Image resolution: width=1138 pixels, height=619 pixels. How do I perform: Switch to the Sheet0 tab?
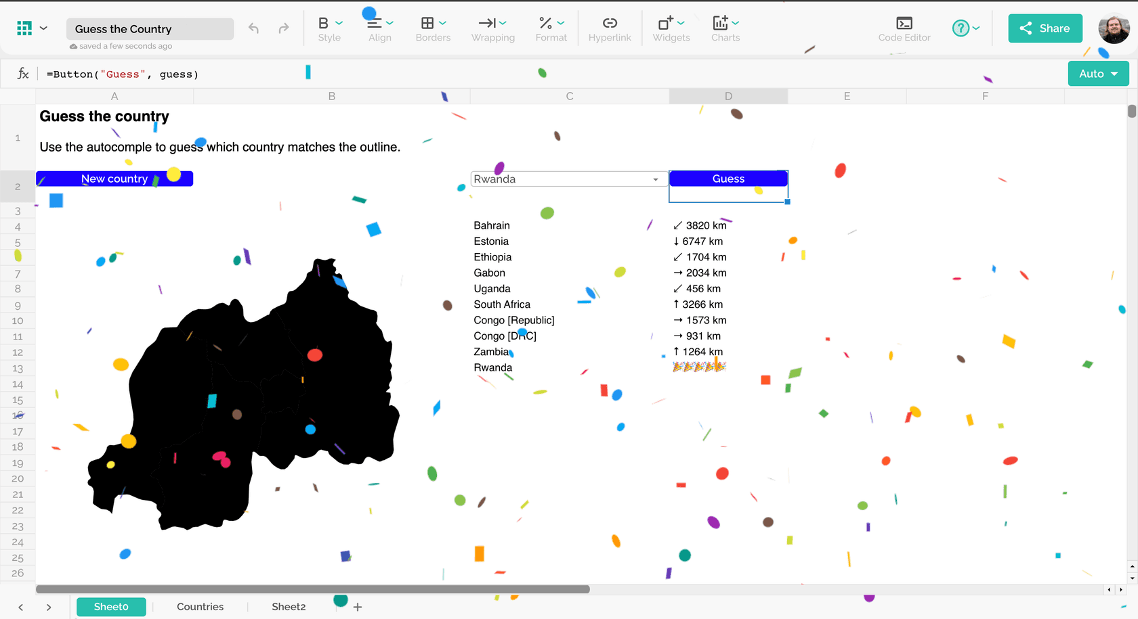[x=111, y=607]
